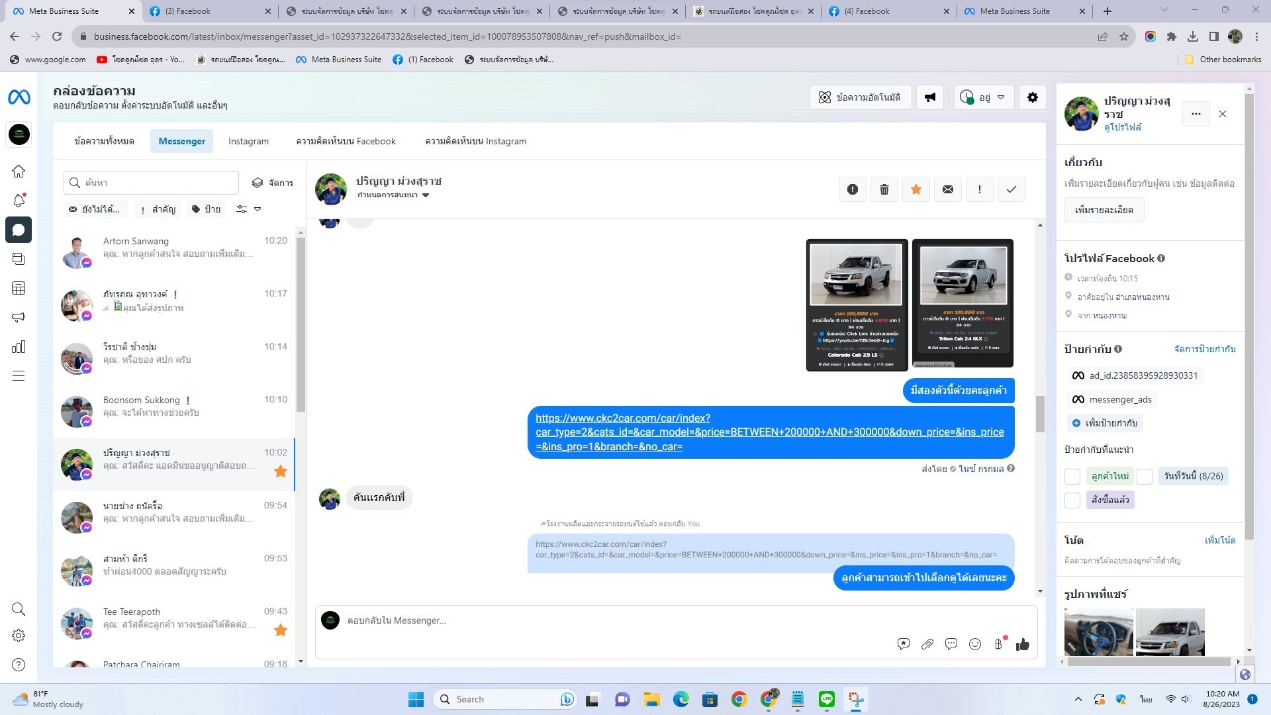This screenshot has width=1271, height=715.
Task: Open the emoji picker in reply box
Action: pyautogui.click(x=974, y=644)
